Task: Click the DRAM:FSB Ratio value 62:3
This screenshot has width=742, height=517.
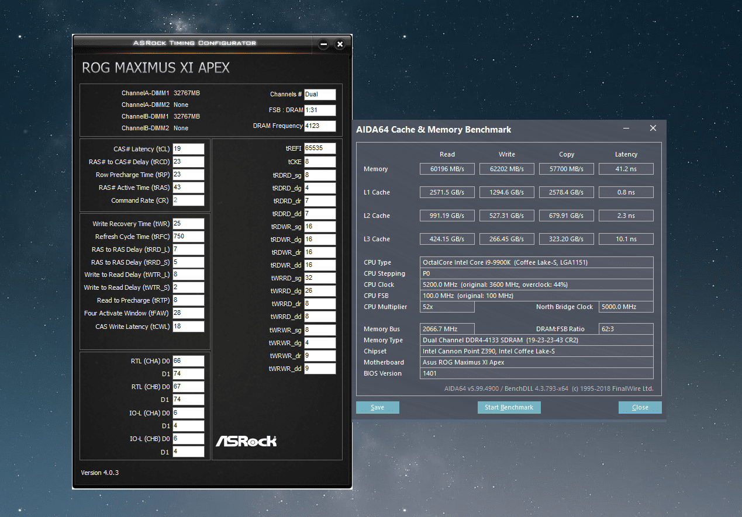Action: [x=626, y=329]
